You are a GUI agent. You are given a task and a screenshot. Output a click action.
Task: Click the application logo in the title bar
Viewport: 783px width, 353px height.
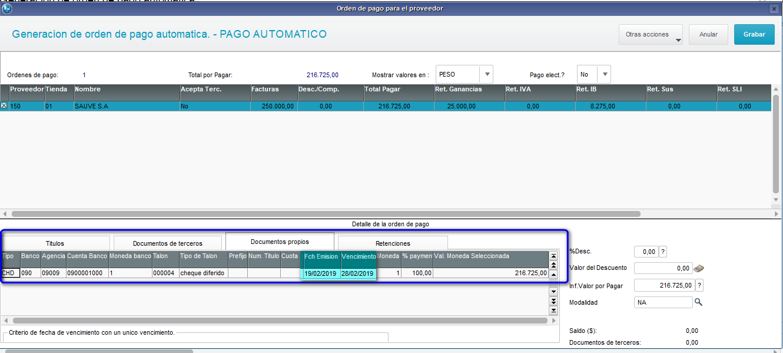(x=8, y=8)
